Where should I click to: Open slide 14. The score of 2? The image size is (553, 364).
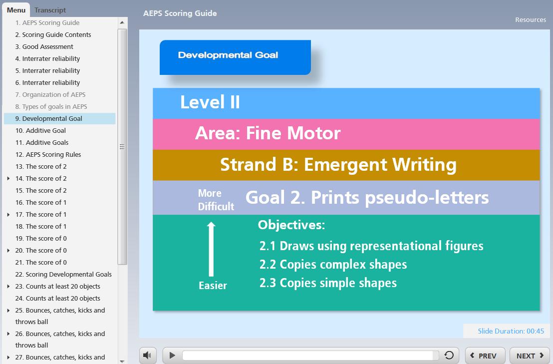(41, 178)
